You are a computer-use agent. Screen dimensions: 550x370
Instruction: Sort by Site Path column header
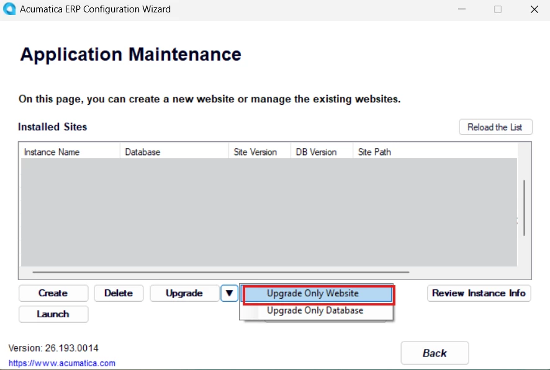(435, 152)
